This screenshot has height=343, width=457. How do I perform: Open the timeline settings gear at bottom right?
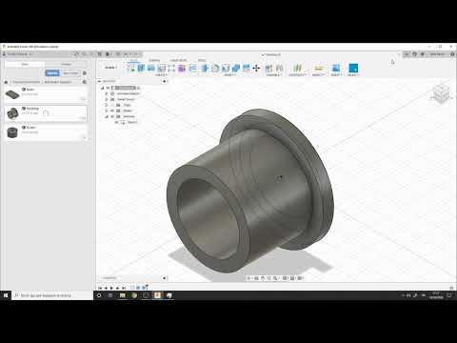point(451,288)
